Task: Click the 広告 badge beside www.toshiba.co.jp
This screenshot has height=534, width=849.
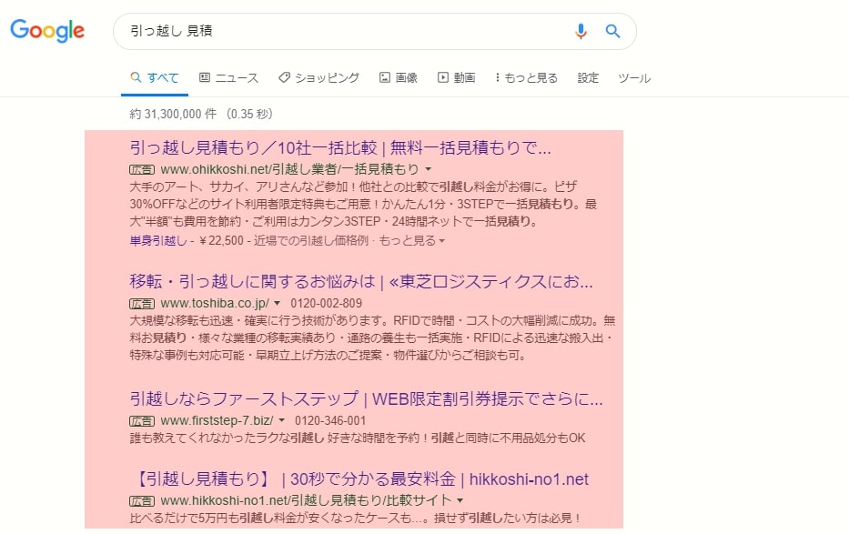Action: point(142,304)
